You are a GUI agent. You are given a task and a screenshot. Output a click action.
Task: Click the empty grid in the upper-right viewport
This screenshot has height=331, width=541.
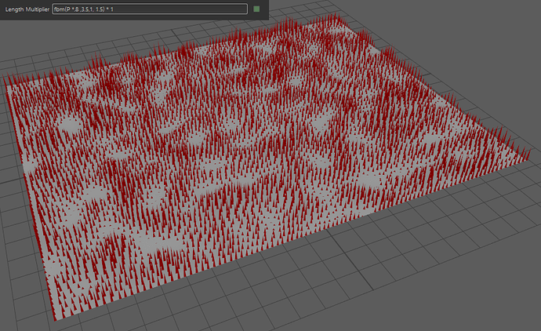(x=470, y=63)
